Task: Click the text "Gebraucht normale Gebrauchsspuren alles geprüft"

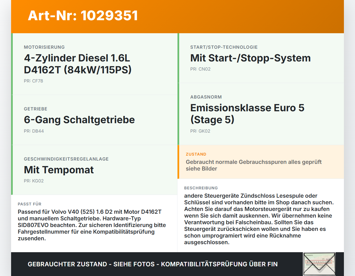Action: (254, 162)
